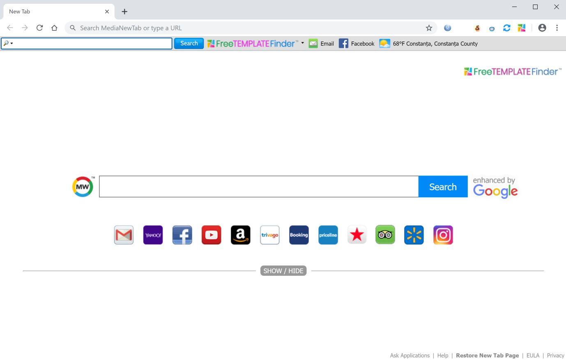Go to the home page
The height and width of the screenshot is (360, 566).
point(54,28)
